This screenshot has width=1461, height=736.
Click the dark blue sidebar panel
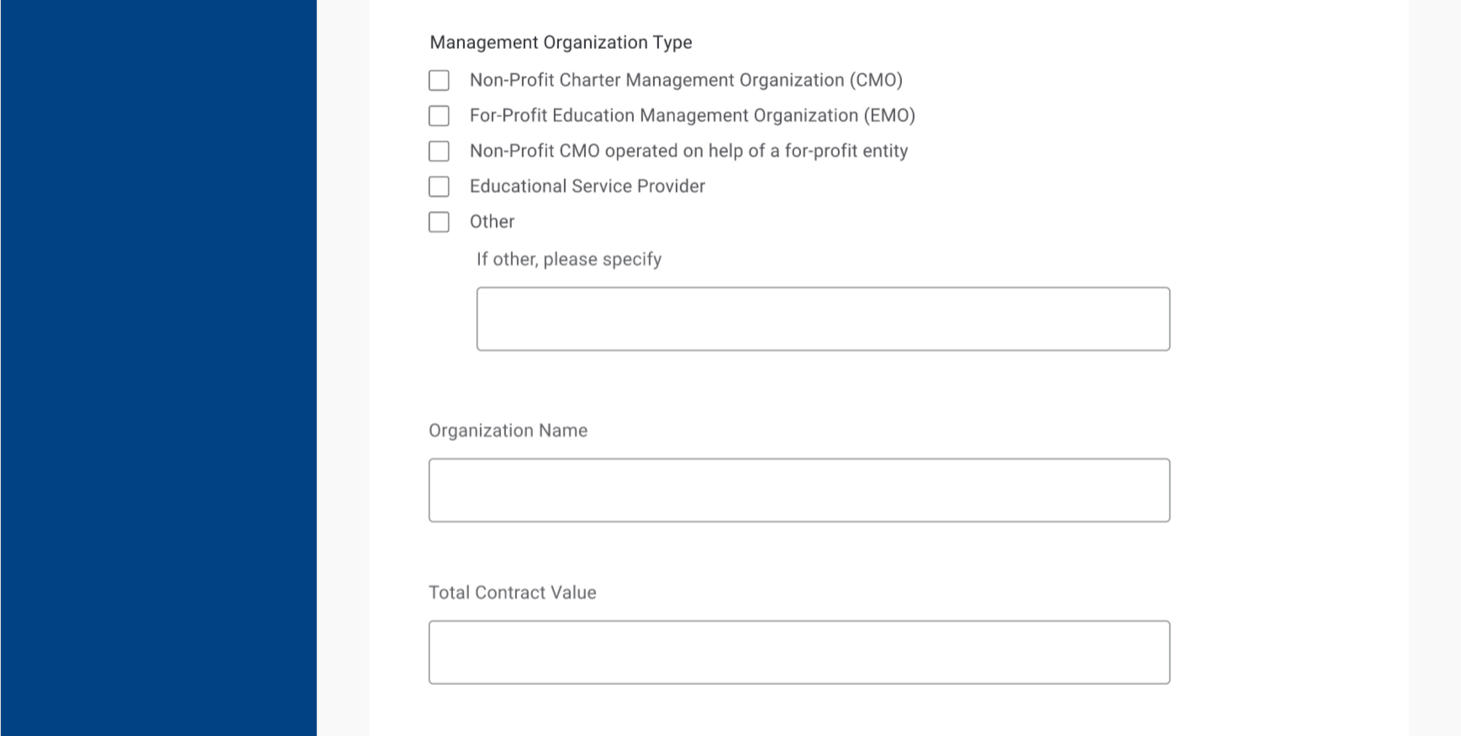(158, 368)
